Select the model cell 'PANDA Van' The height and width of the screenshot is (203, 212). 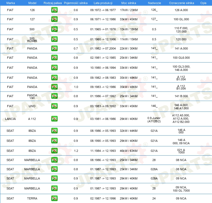(32, 96)
